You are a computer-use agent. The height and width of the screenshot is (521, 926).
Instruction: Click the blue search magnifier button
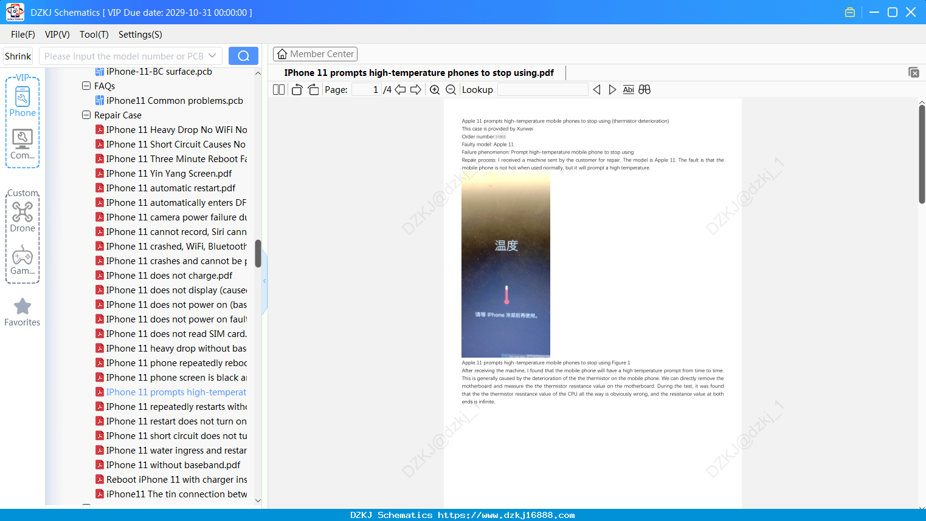click(243, 56)
